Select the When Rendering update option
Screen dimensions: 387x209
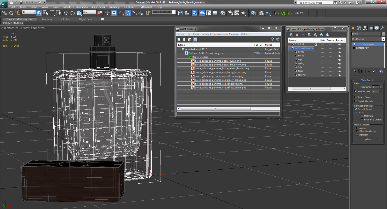click(357, 131)
